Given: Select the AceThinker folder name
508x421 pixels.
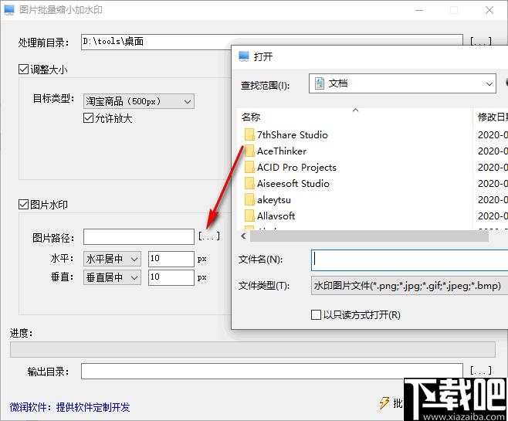Looking at the screenshot, I should click(x=282, y=151).
